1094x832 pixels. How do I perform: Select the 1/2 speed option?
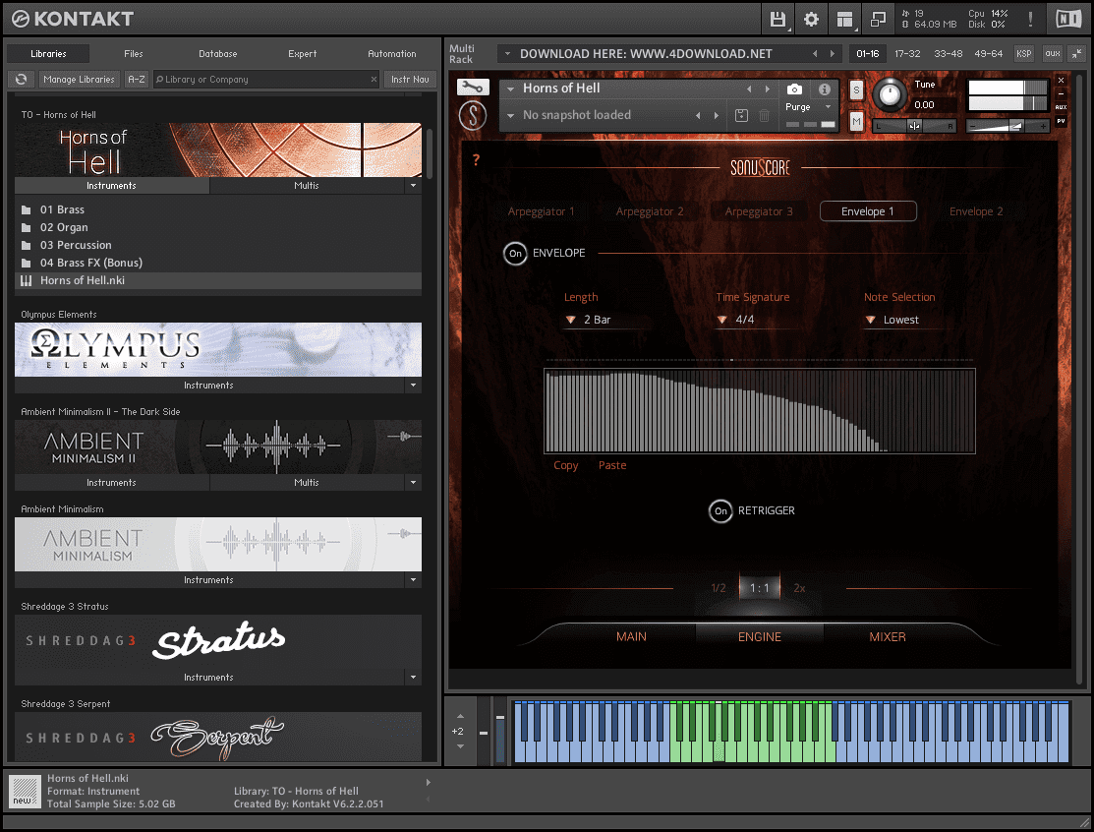(x=718, y=588)
